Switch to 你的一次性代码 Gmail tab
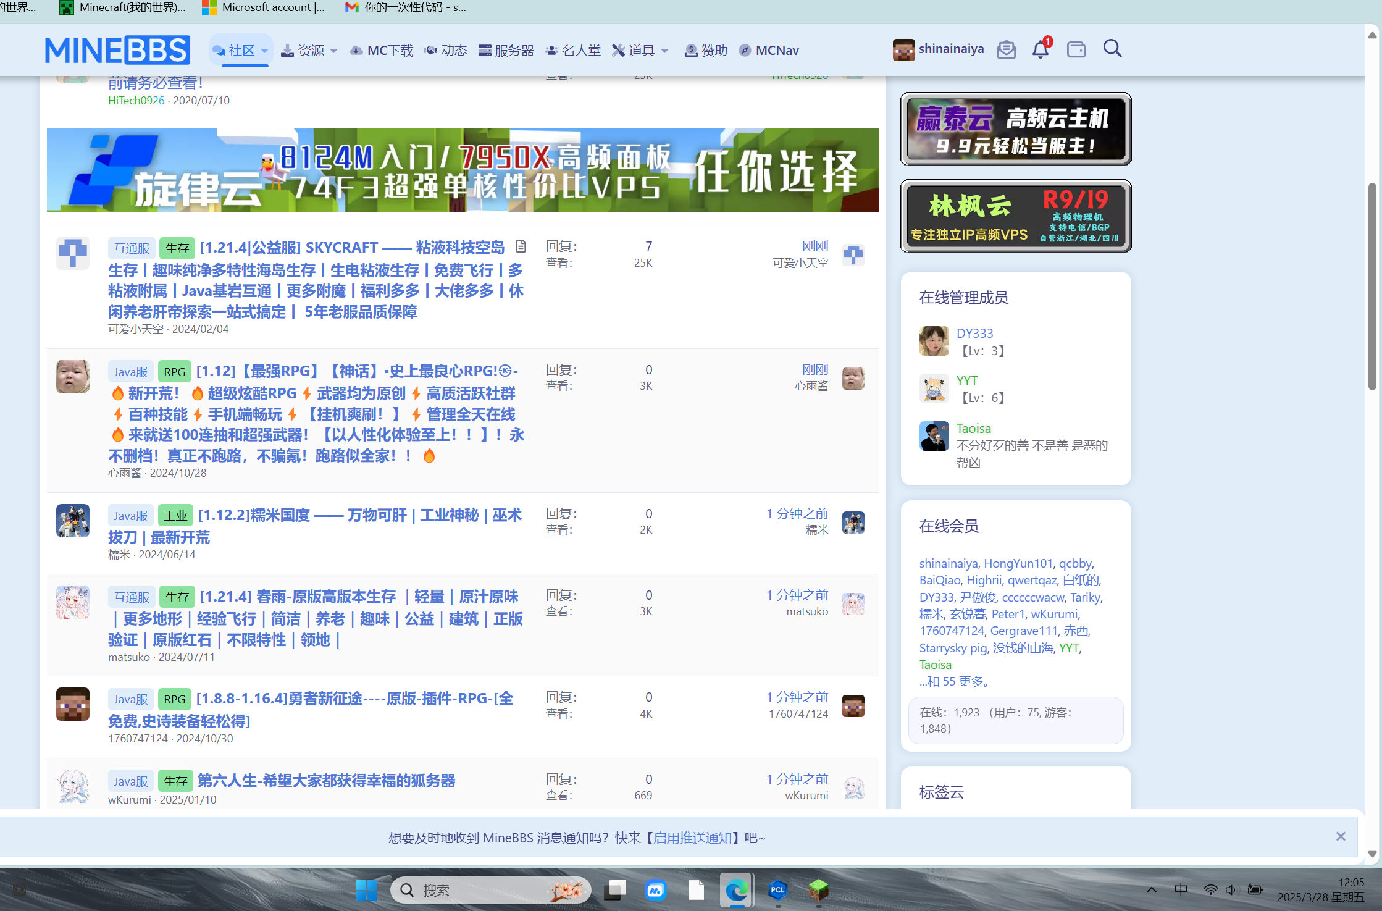The image size is (1382, 911). pyautogui.click(x=406, y=7)
